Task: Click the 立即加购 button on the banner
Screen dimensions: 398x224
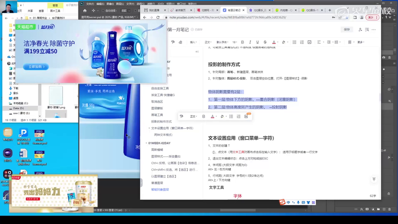Action: [37, 67]
